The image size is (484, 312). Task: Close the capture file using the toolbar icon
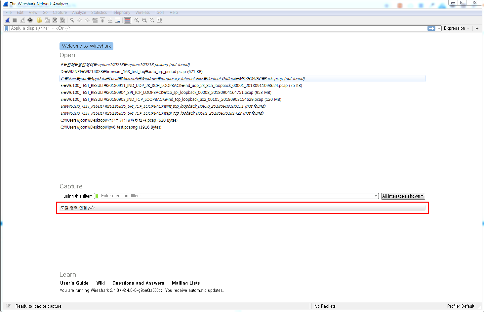coord(55,20)
